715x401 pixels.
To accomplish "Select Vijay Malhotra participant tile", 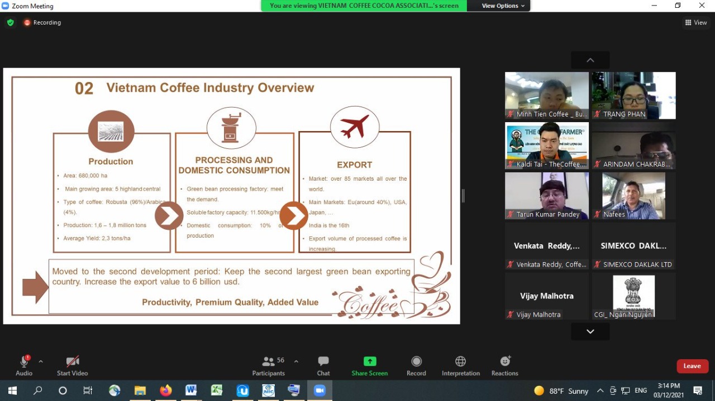I will 547,296.
